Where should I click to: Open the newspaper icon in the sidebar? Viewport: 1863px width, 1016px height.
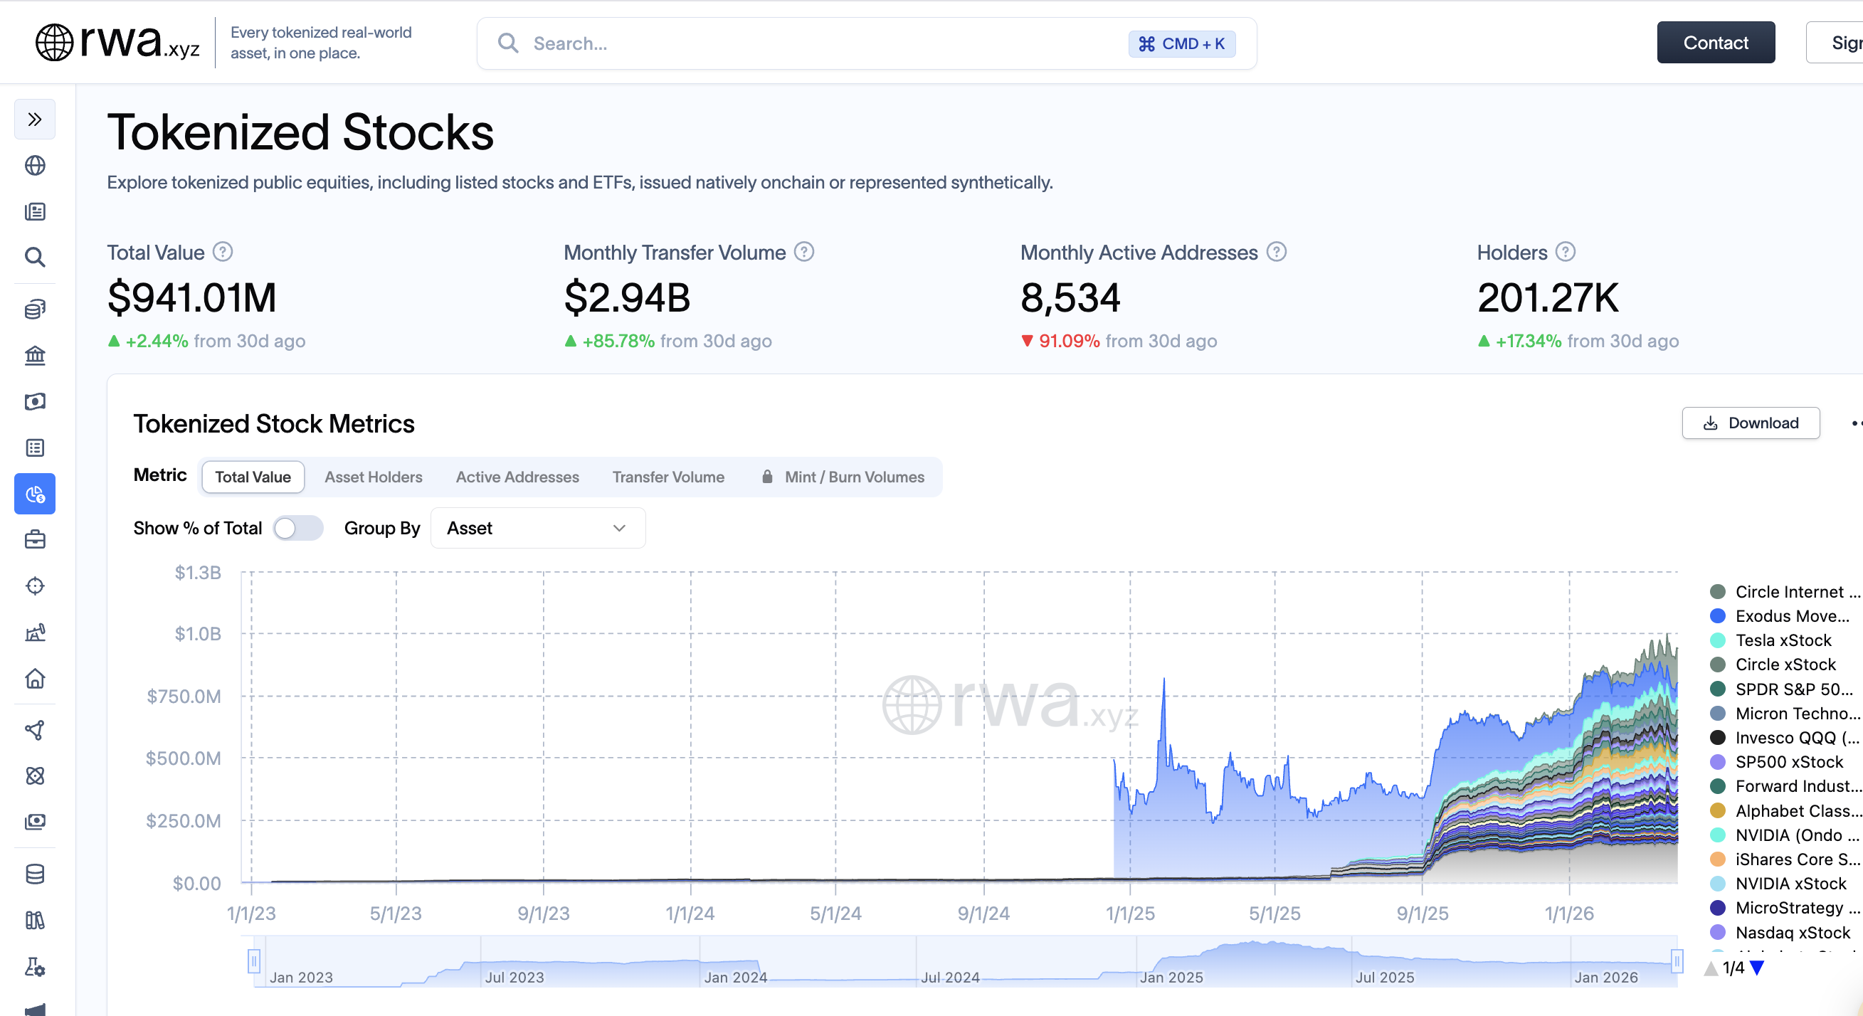click(35, 211)
